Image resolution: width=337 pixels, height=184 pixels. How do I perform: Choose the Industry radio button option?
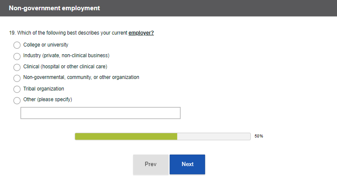[x=17, y=56]
